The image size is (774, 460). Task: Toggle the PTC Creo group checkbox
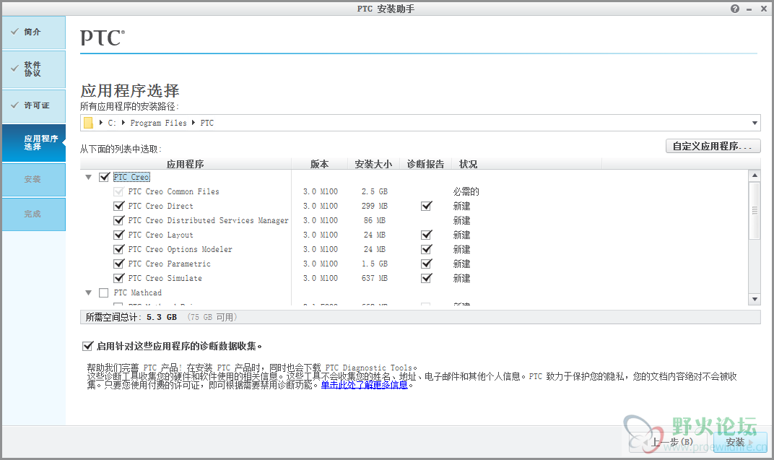point(104,177)
